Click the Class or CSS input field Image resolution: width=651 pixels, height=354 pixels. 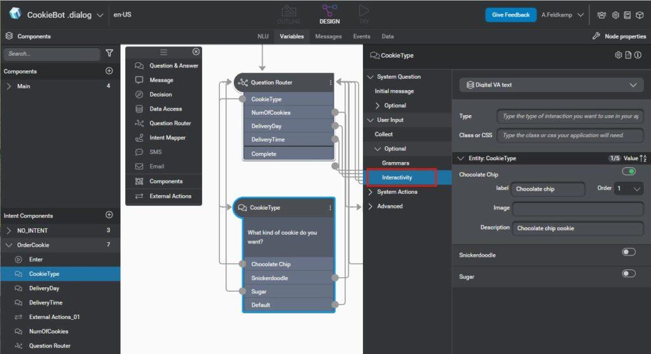570,135
